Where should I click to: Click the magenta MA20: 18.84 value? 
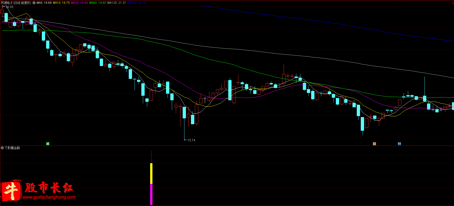point(79,3)
